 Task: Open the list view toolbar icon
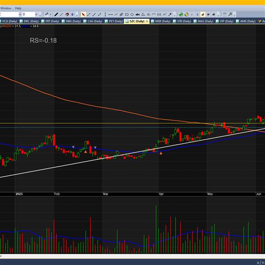(x=224, y=15)
